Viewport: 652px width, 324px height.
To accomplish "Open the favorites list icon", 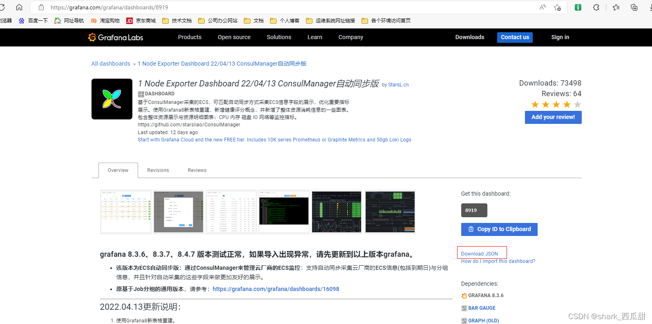I will [x=616, y=7].
